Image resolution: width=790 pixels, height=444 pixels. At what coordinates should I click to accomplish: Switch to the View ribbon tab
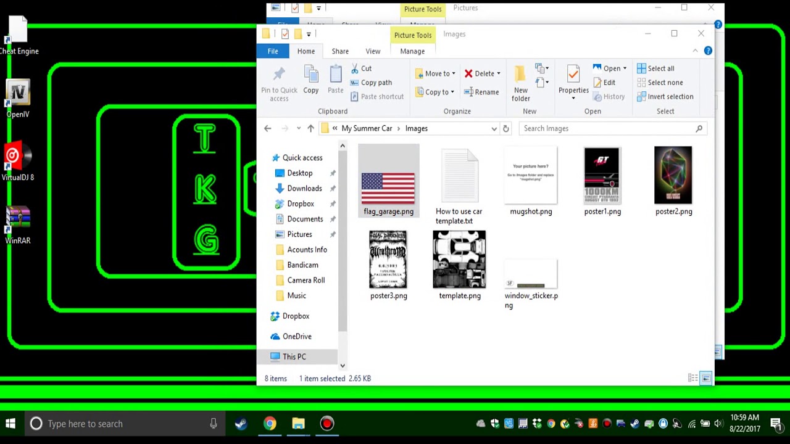pyautogui.click(x=373, y=51)
